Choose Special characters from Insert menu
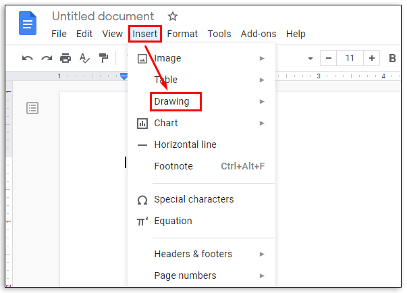Screen dimensions: 407x293 pos(194,199)
